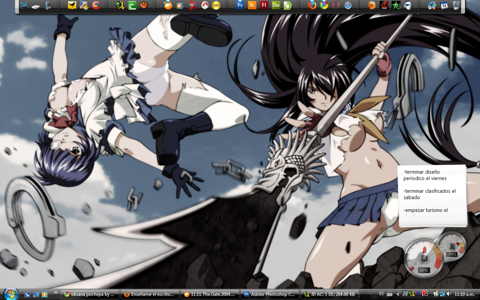Click the keyboard icon in the tray
Image resolution: width=480 pixels, height=300 pixels.
coord(390,294)
